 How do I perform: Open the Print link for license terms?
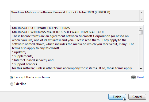[x=140, y=77]
